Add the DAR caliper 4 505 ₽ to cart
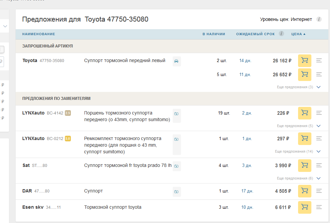330x223 pixels. point(304,191)
